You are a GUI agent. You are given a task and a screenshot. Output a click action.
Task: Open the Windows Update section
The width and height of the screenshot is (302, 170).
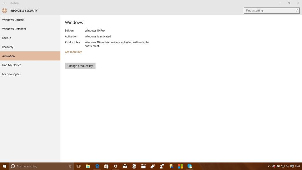coord(30,20)
